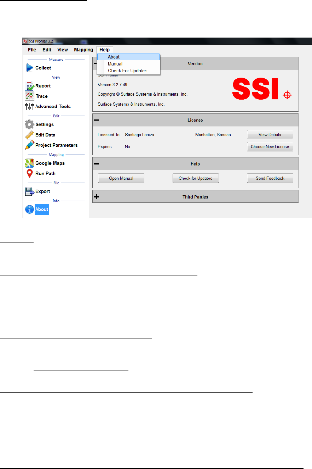The height and width of the screenshot is (469, 312).
Task: Click the Manhattan, Kansas text
Action: point(213,135)
